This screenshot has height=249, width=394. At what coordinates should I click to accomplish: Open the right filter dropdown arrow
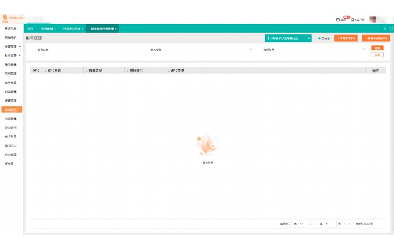(364, 50)
